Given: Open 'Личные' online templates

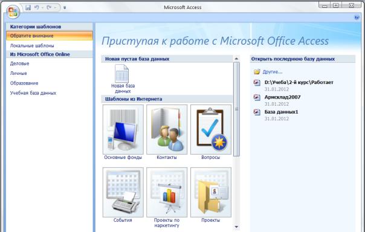Looking at the screenshot, I should (x=18, y=73).
